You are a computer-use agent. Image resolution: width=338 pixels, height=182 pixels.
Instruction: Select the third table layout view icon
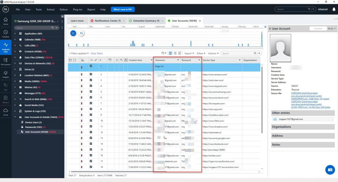click(x=180, y=53)
